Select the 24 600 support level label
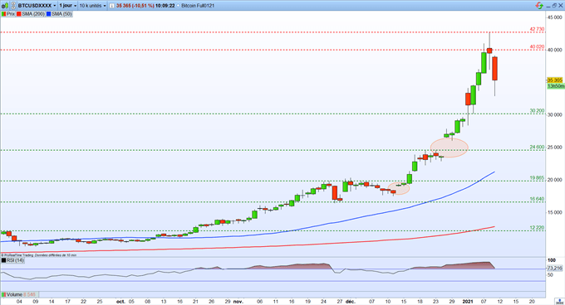The height and width of the screenshot is (305, 565). click(x=537, y=147)
